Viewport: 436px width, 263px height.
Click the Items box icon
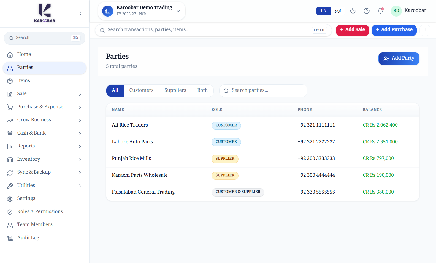[10, 81]
